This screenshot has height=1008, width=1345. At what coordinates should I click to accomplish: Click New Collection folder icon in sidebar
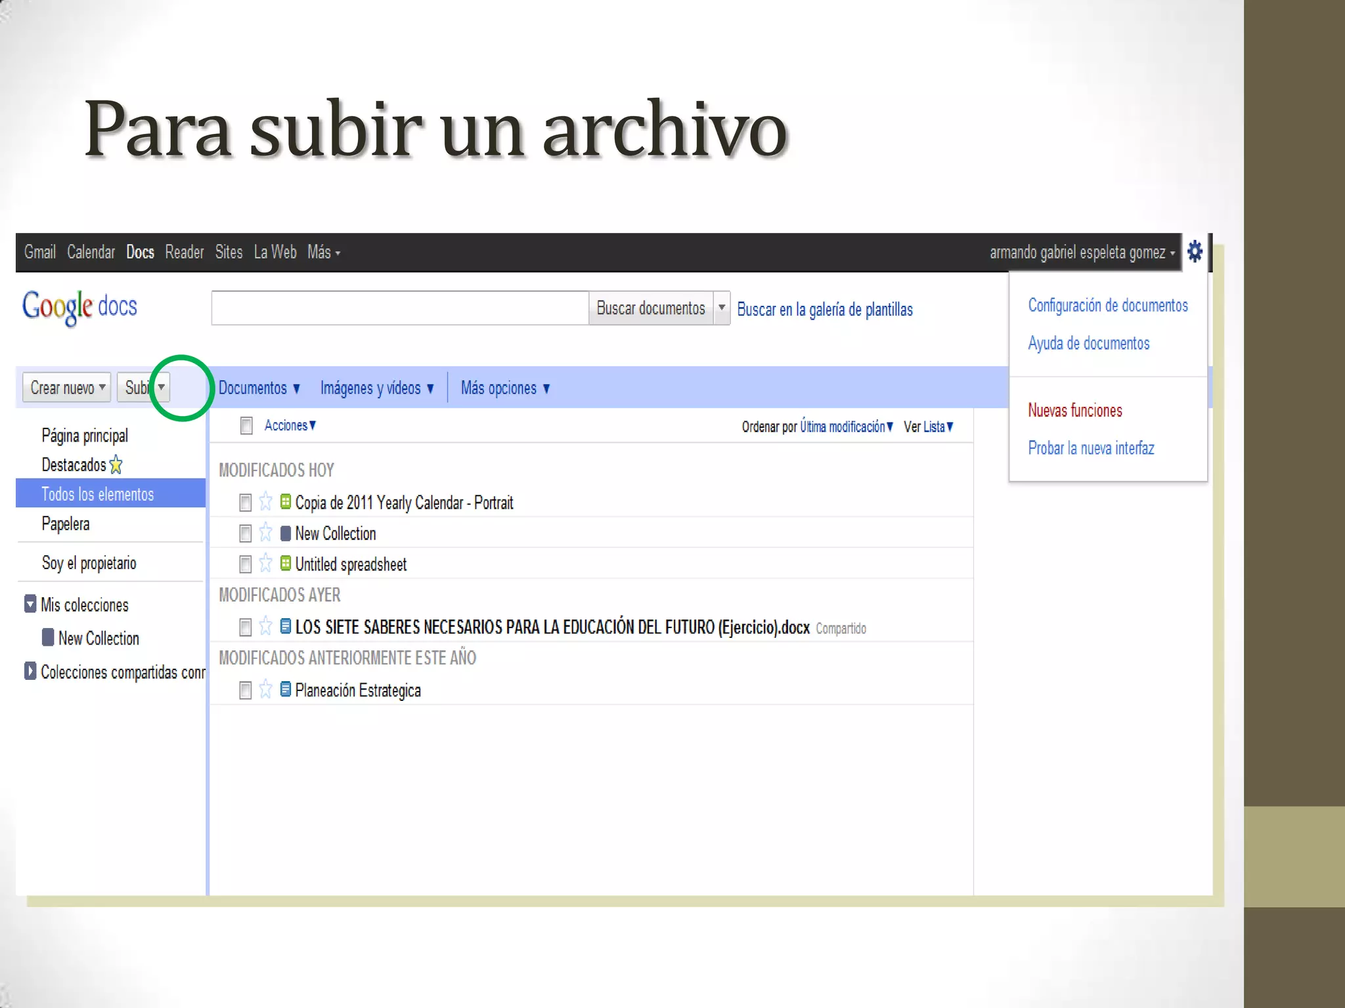point(48,637)
